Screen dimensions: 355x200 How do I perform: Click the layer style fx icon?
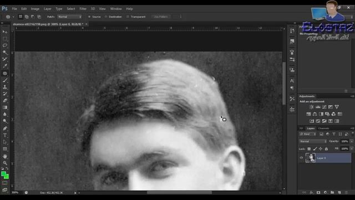[x=312, y=193]
